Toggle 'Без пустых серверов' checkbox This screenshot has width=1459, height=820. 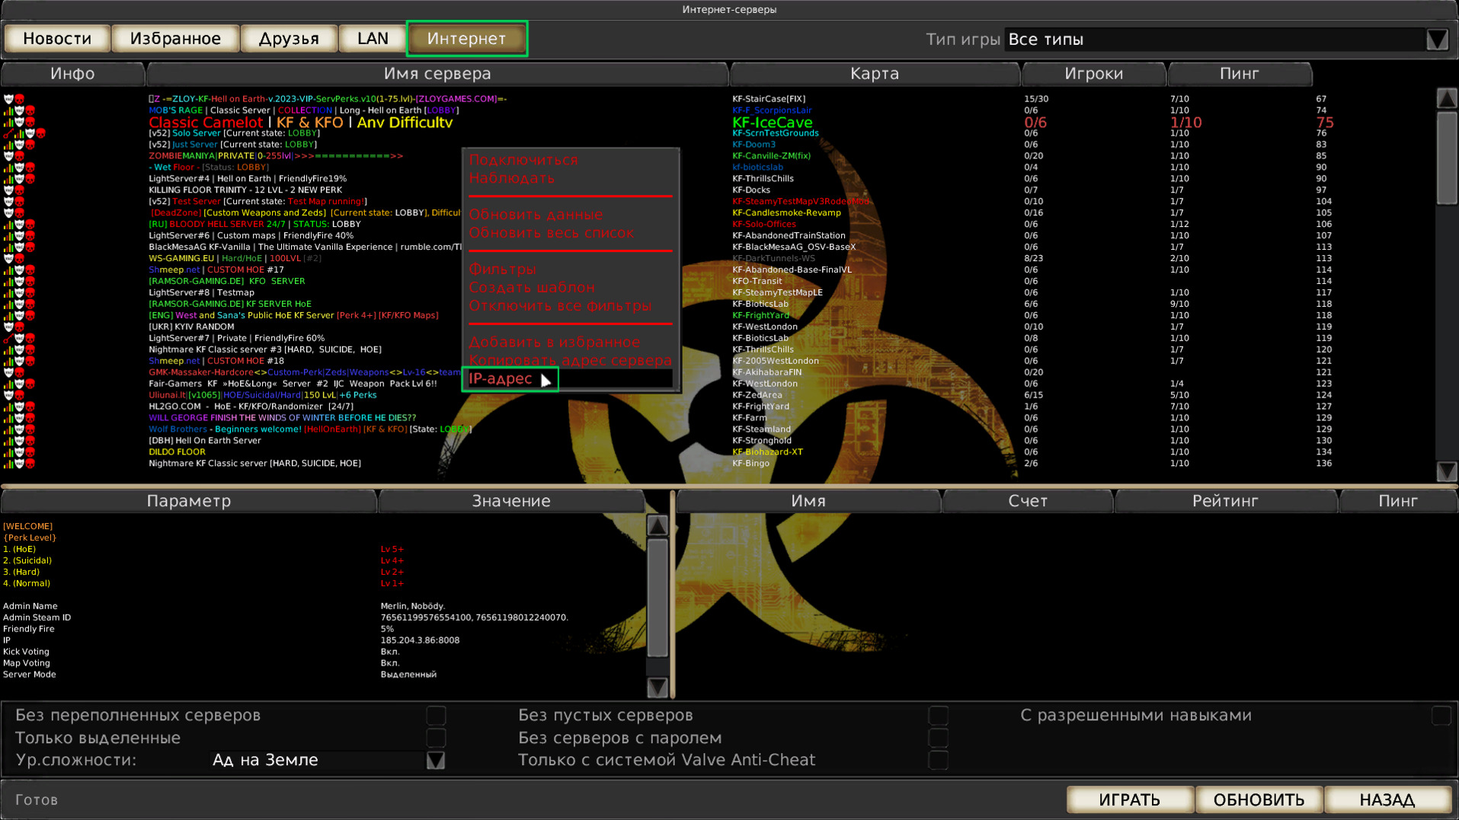(x=938, y=715)
